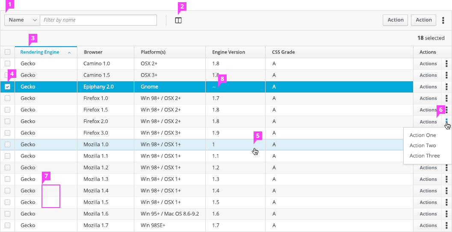Click the Win 98SE+ platform cell
This screenshot has width=452, height=232.
pyautogui.click(x=170, y=225)
